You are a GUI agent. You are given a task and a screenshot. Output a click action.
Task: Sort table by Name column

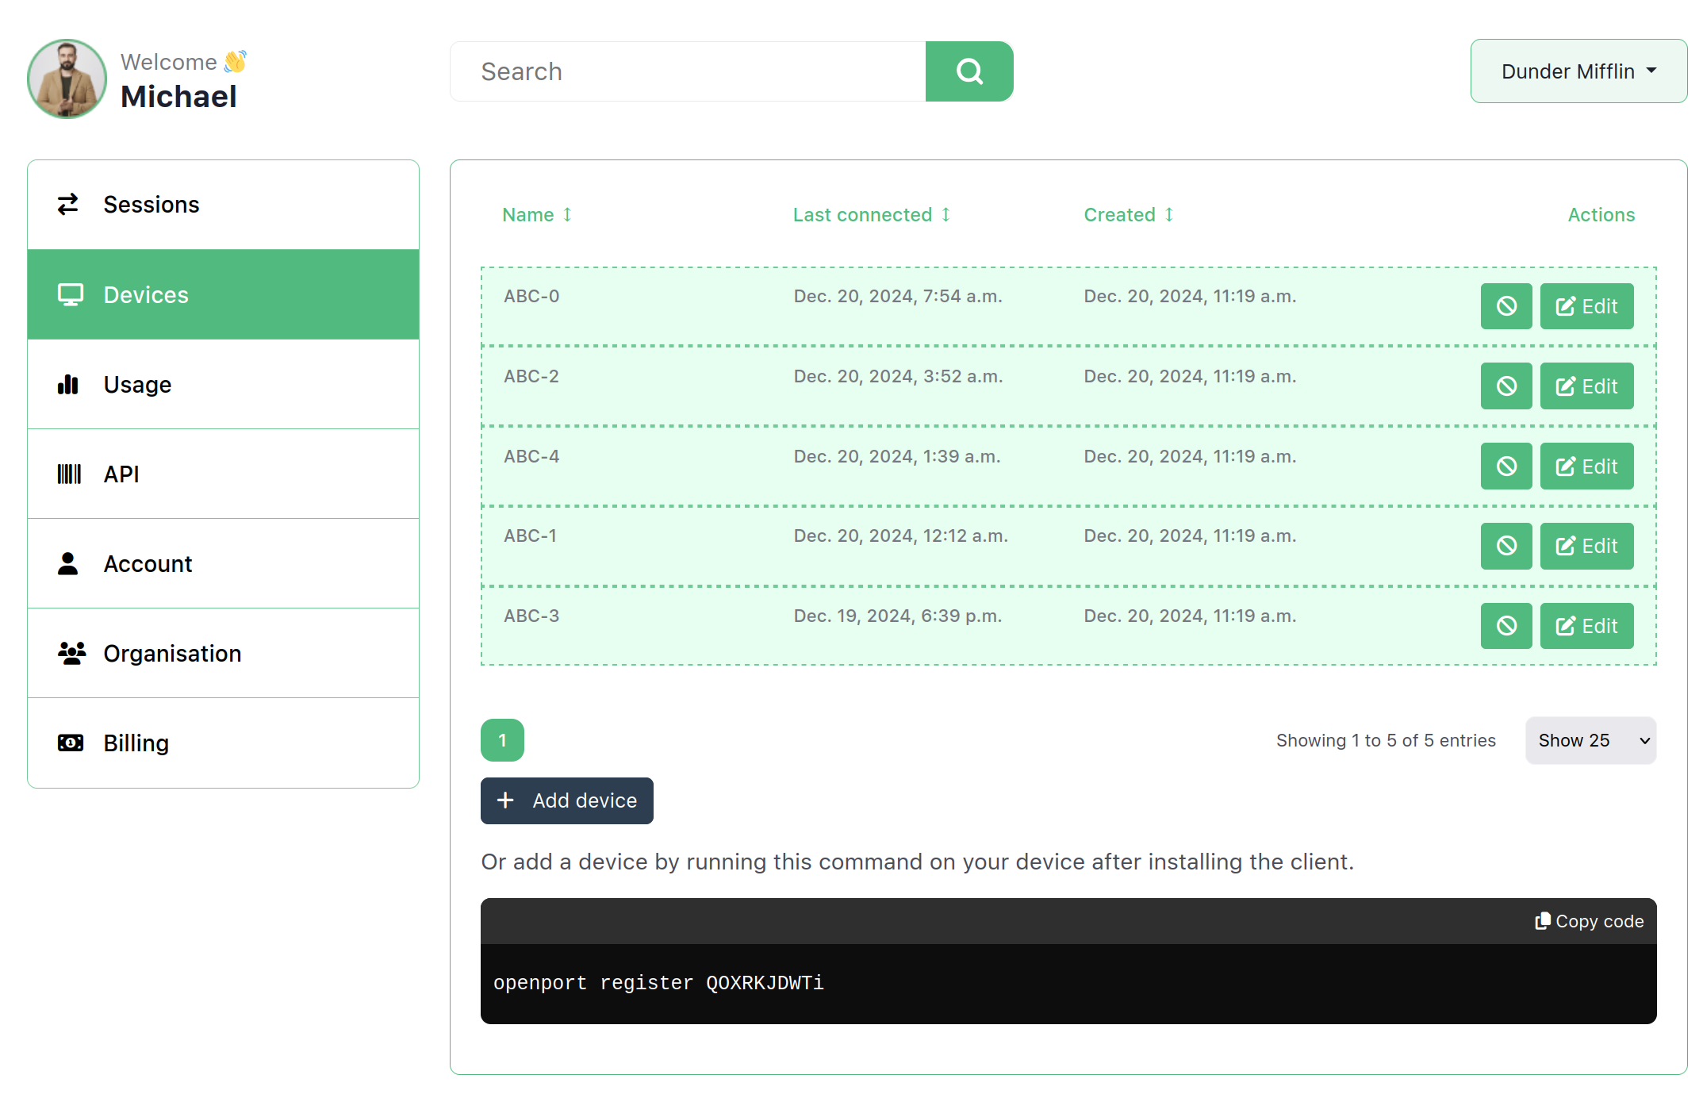coord(536,215)
